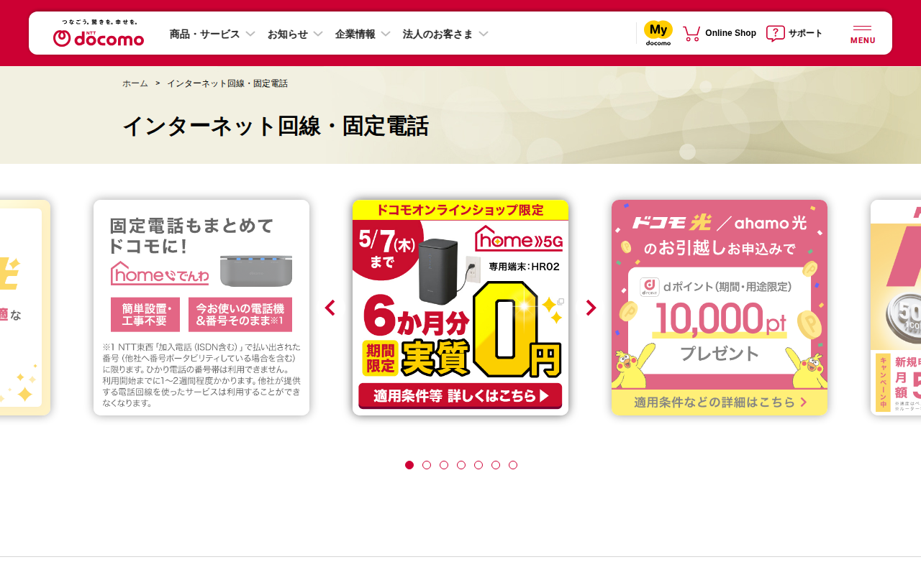Screen dimensions: 921x575
Task: Click the サポート question mark icon
Action: click(775, 33)
